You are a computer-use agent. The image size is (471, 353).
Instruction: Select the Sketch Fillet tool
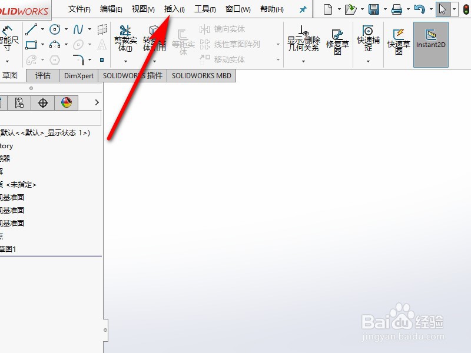pyautogui.click(x=78, y=60)
